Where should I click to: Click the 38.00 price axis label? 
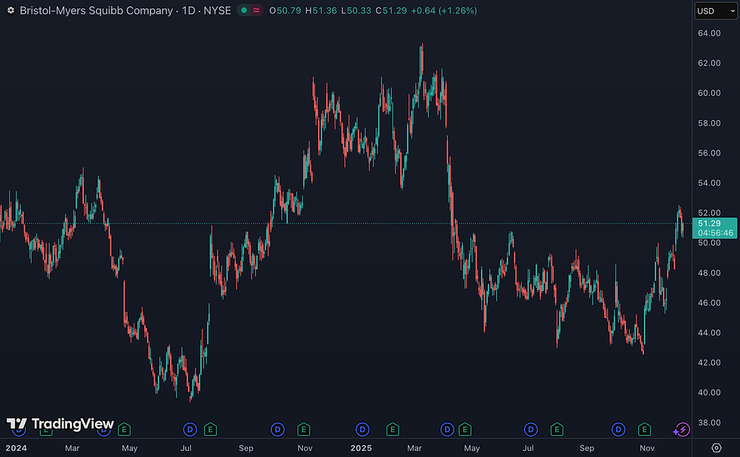click(x=709, y=422)
